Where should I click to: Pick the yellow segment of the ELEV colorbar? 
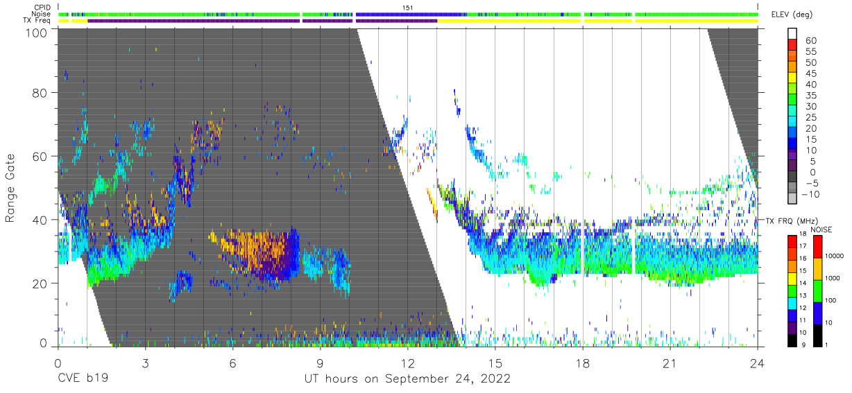[794, 78]
